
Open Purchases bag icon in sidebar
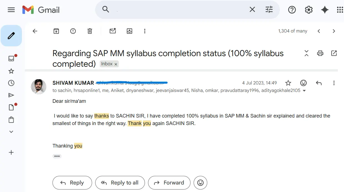(x=11, y=120)
